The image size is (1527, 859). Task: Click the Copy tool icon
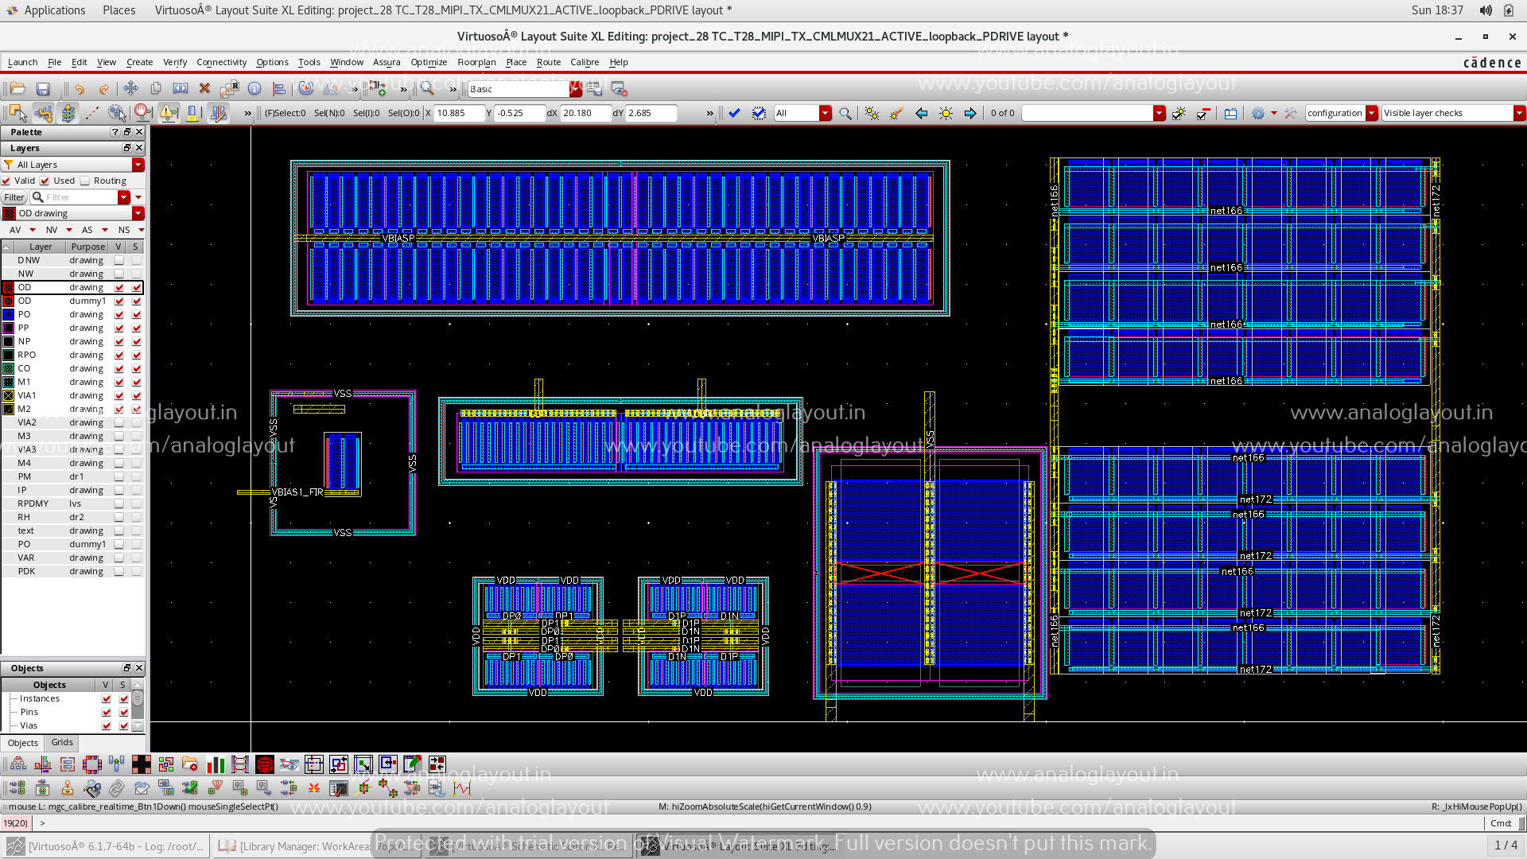(156, 88)
